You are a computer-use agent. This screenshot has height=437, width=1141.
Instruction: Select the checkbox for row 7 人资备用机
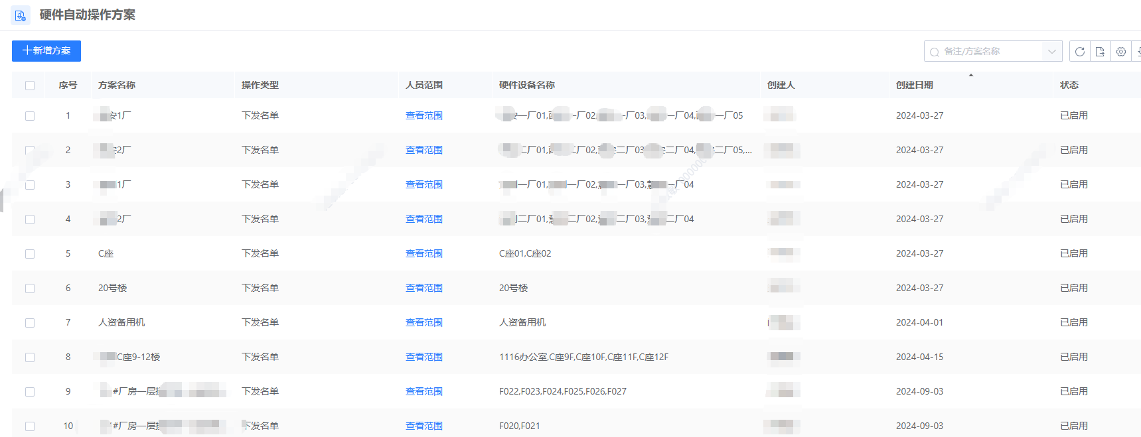(x=30, y=323)
